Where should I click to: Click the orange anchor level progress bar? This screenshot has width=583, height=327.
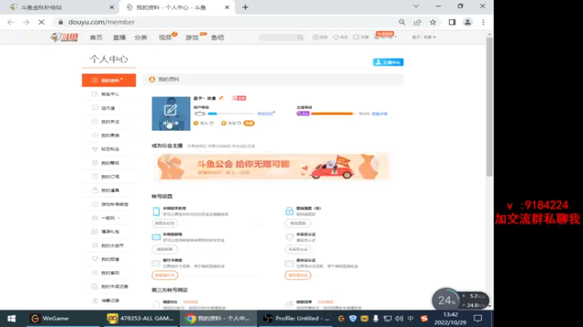333,114
